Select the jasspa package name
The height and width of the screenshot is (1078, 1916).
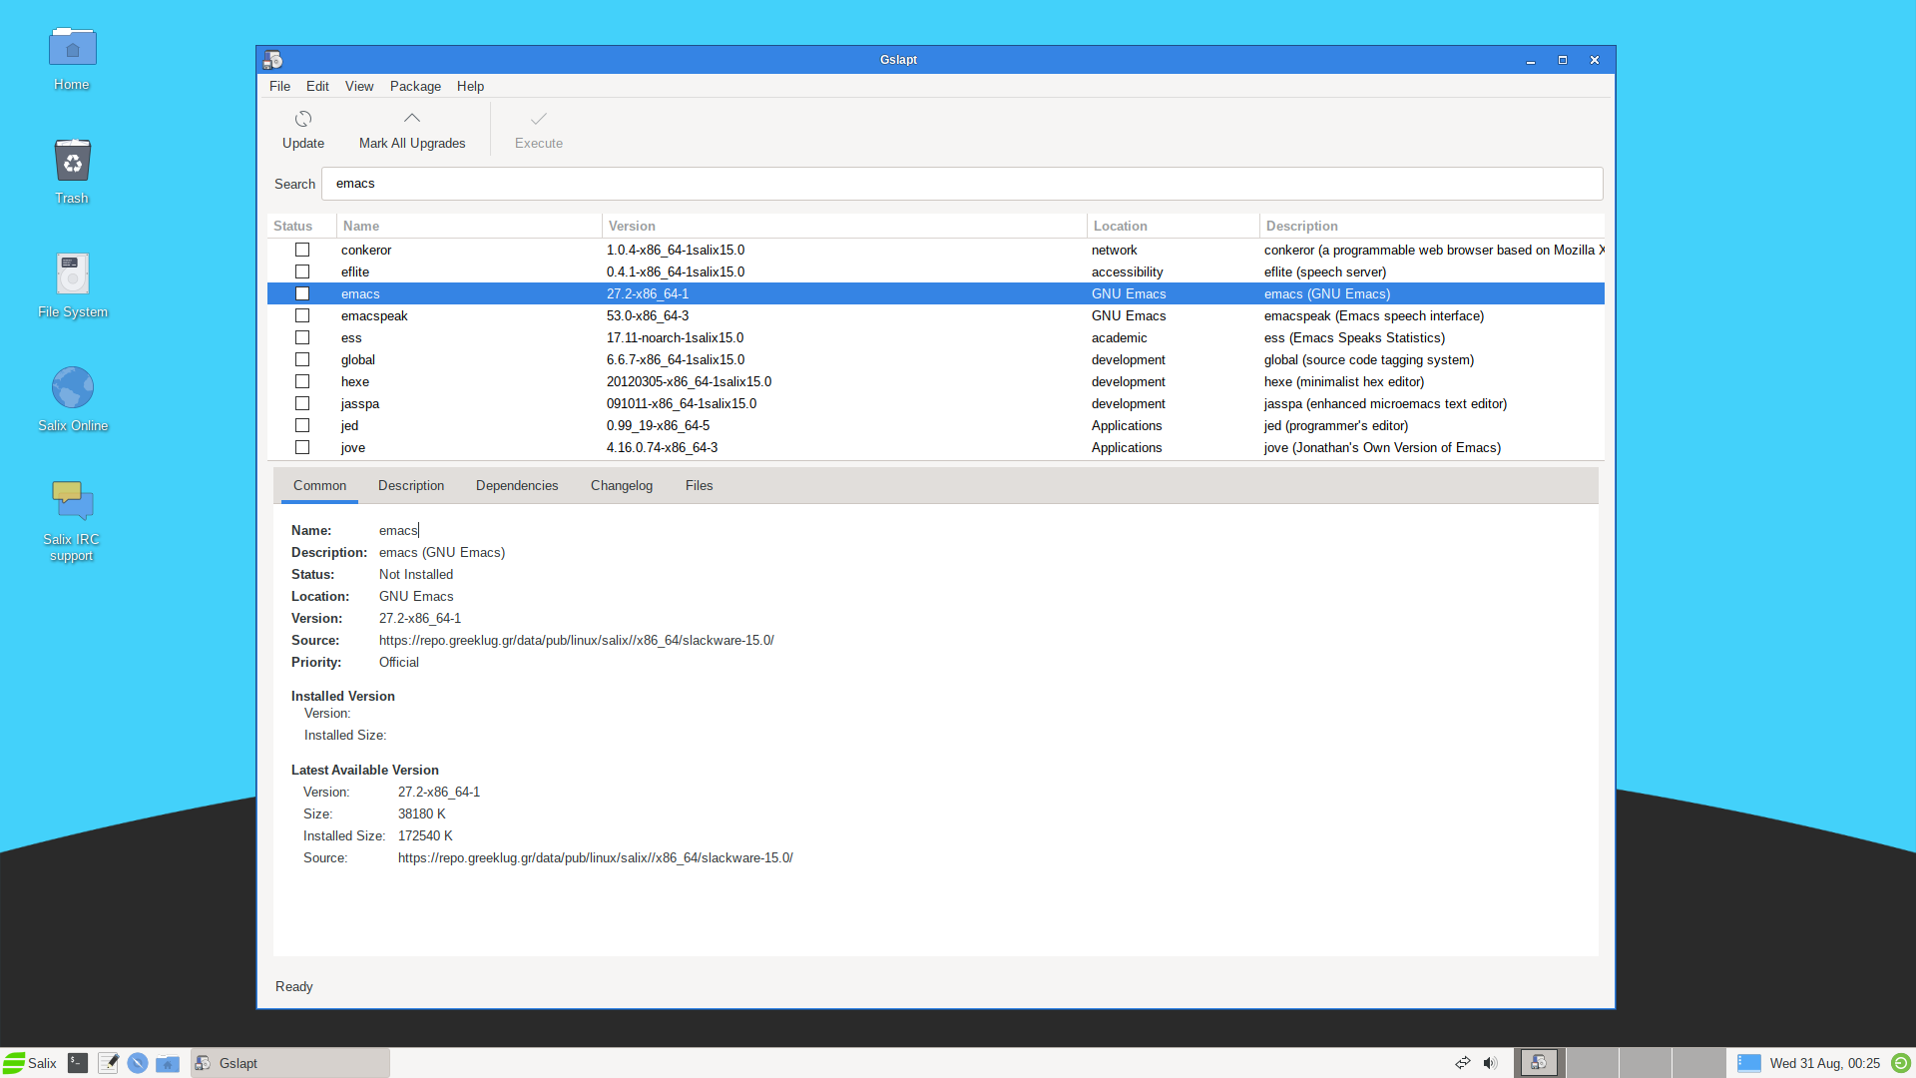point(359,404)
